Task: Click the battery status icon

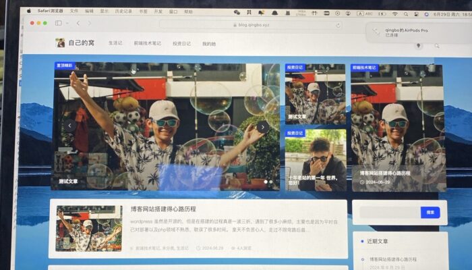Action: coord(382,13)
